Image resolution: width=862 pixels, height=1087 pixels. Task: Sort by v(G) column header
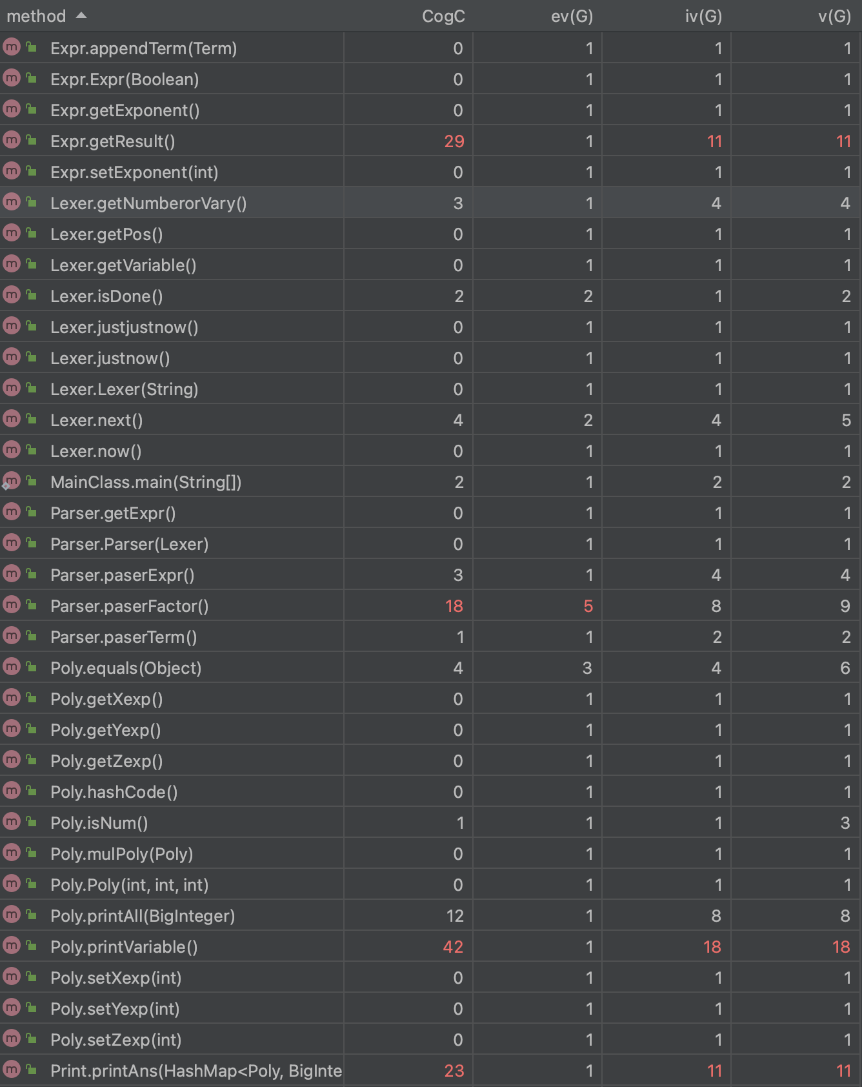(834, 16)
